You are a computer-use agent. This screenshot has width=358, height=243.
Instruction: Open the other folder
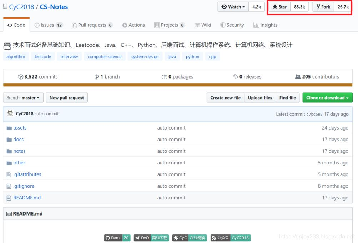(x=19, y=163)
